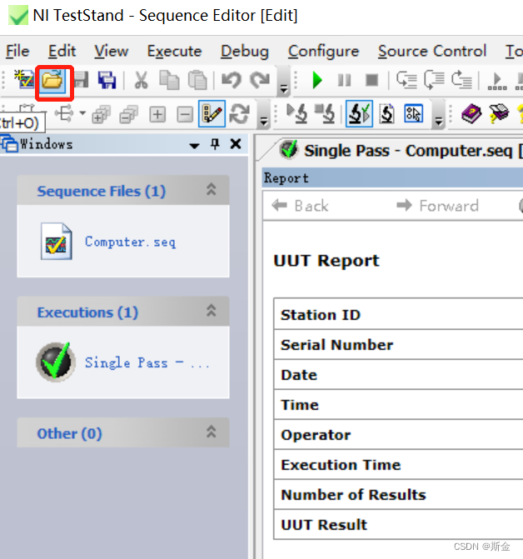Viewport: 523px width, 559px height.
Task: Open the View menu
Action: click(111, 51)
